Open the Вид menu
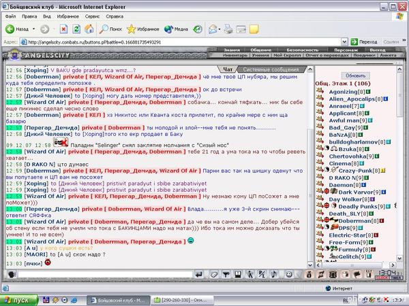 47,16
